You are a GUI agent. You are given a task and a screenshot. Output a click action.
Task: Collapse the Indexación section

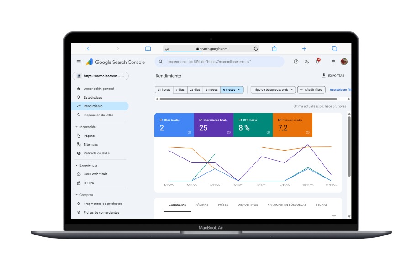(76, 127)
